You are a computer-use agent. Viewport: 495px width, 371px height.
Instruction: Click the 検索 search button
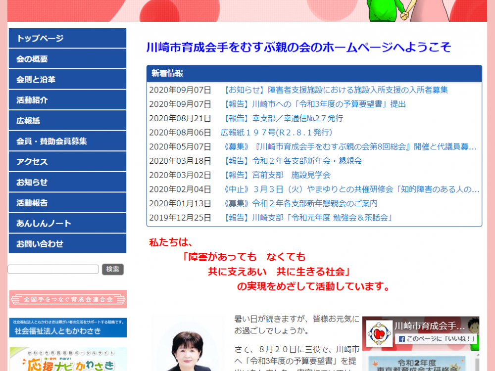point(113,269)
